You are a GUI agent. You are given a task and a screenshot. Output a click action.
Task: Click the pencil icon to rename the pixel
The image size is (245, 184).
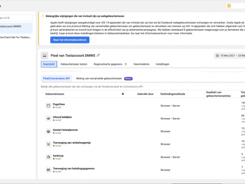click(x=98, y=55)
